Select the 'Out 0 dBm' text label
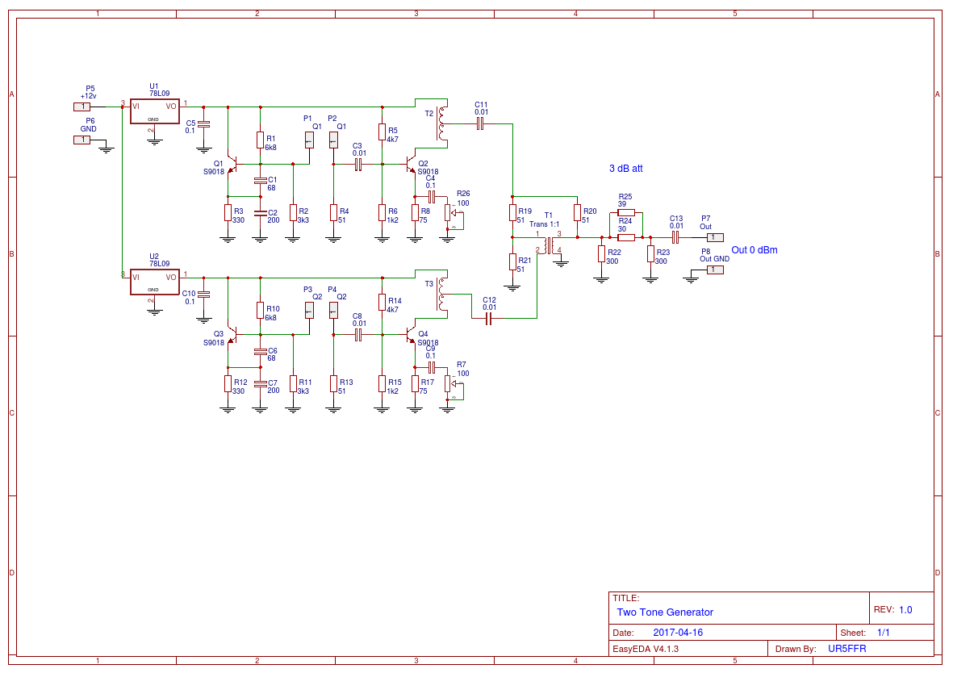This screenshot has width=953, height=673. click(754, 250)
